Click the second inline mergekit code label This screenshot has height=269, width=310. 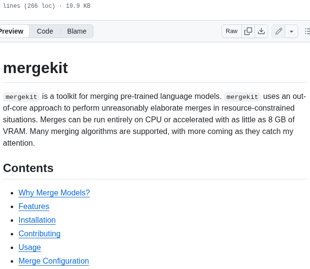pyautogui.click(x=242, y=97)
